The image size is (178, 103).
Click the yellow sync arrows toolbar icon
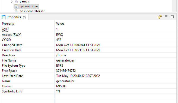coord(160,17)
